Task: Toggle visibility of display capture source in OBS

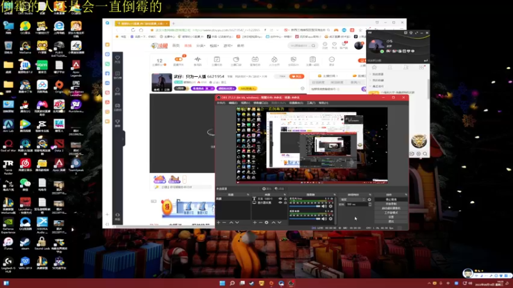Action: 280,202
